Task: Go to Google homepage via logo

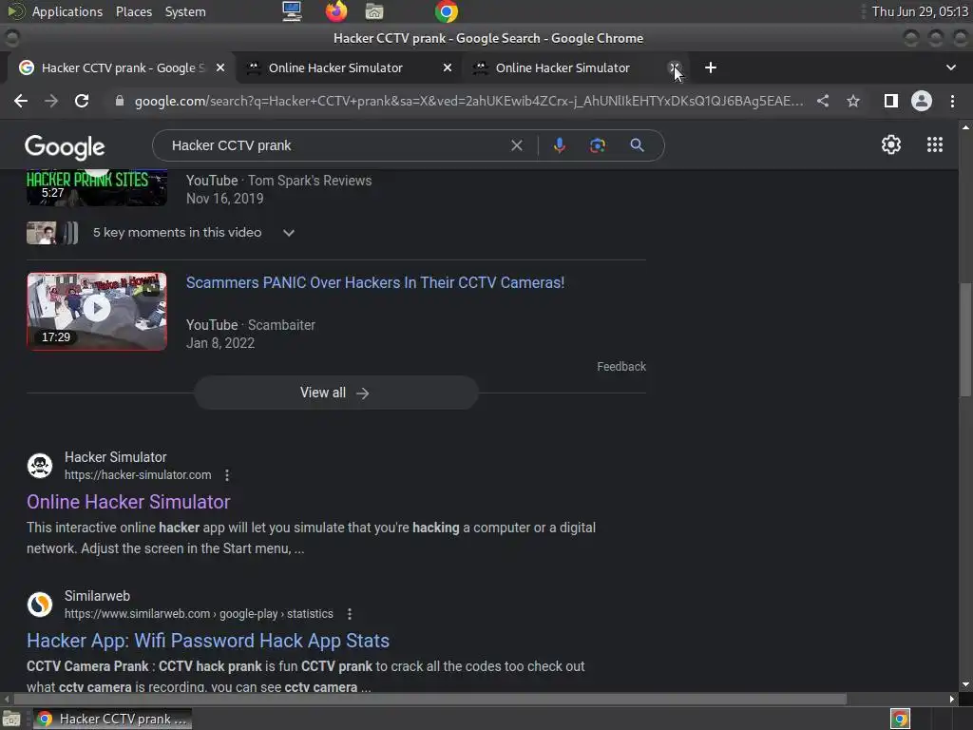Action: [65, 147]
